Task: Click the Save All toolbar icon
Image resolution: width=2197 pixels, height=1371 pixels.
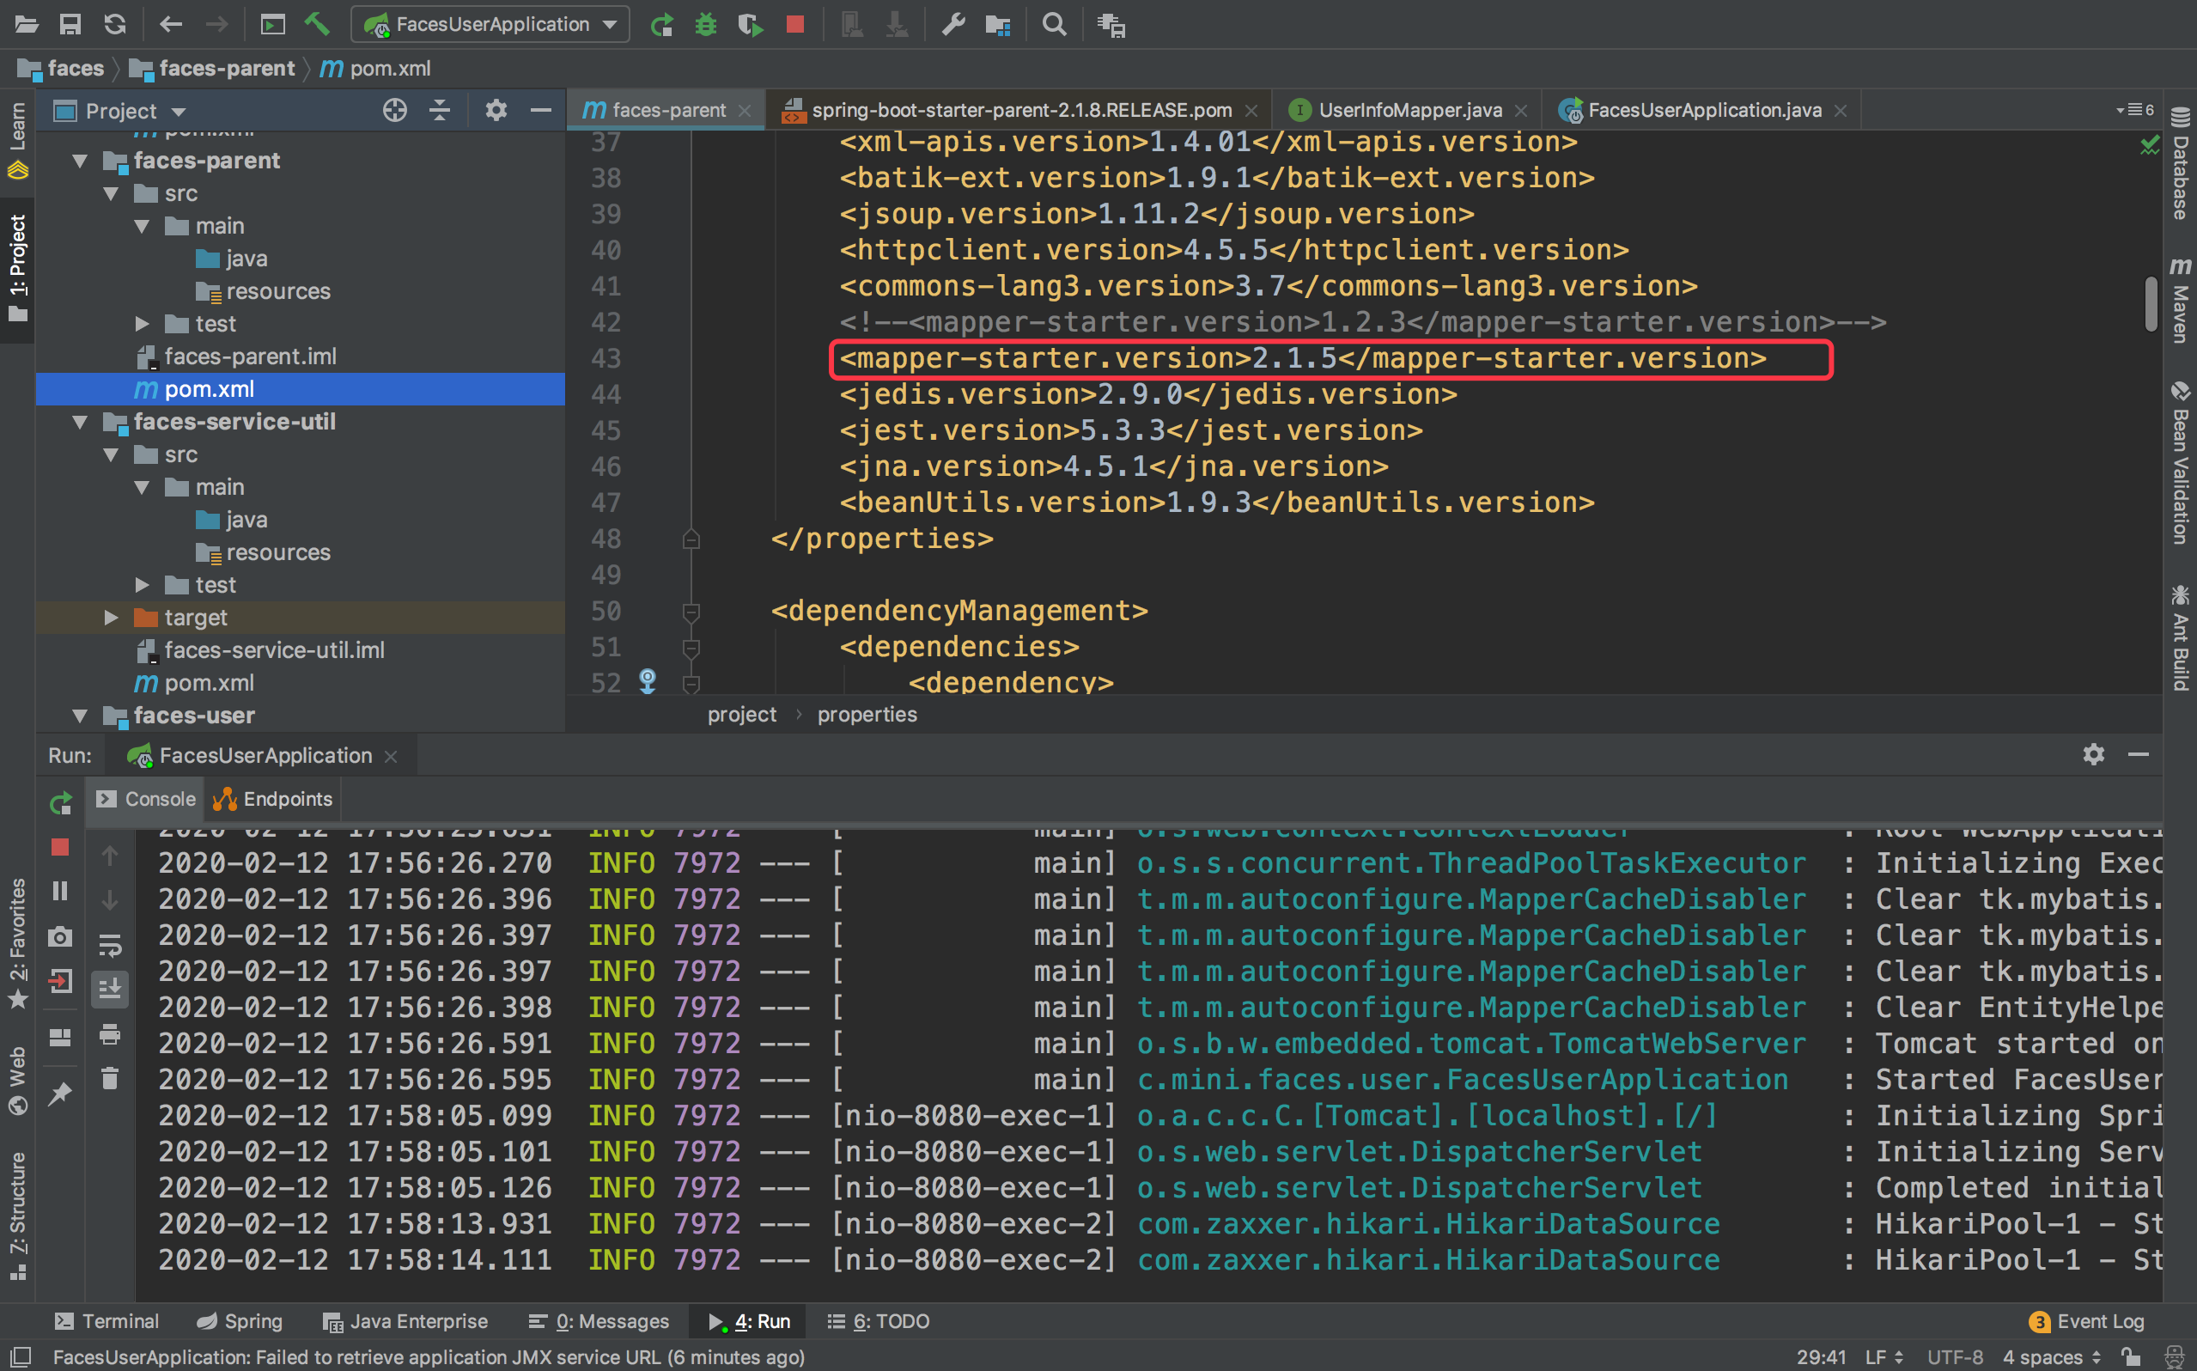Action: click(70, 24)
